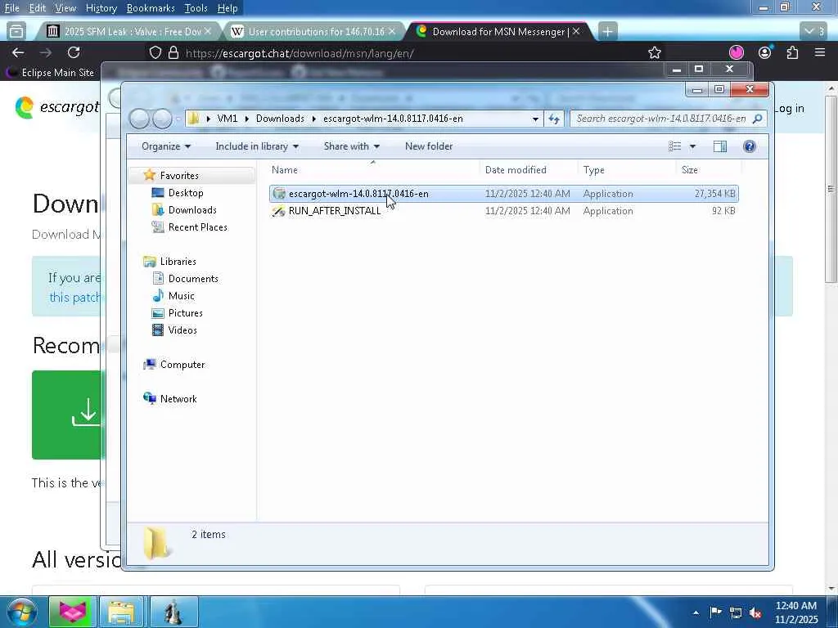
Task: Click the New folder button
Action: pos(429,146)
